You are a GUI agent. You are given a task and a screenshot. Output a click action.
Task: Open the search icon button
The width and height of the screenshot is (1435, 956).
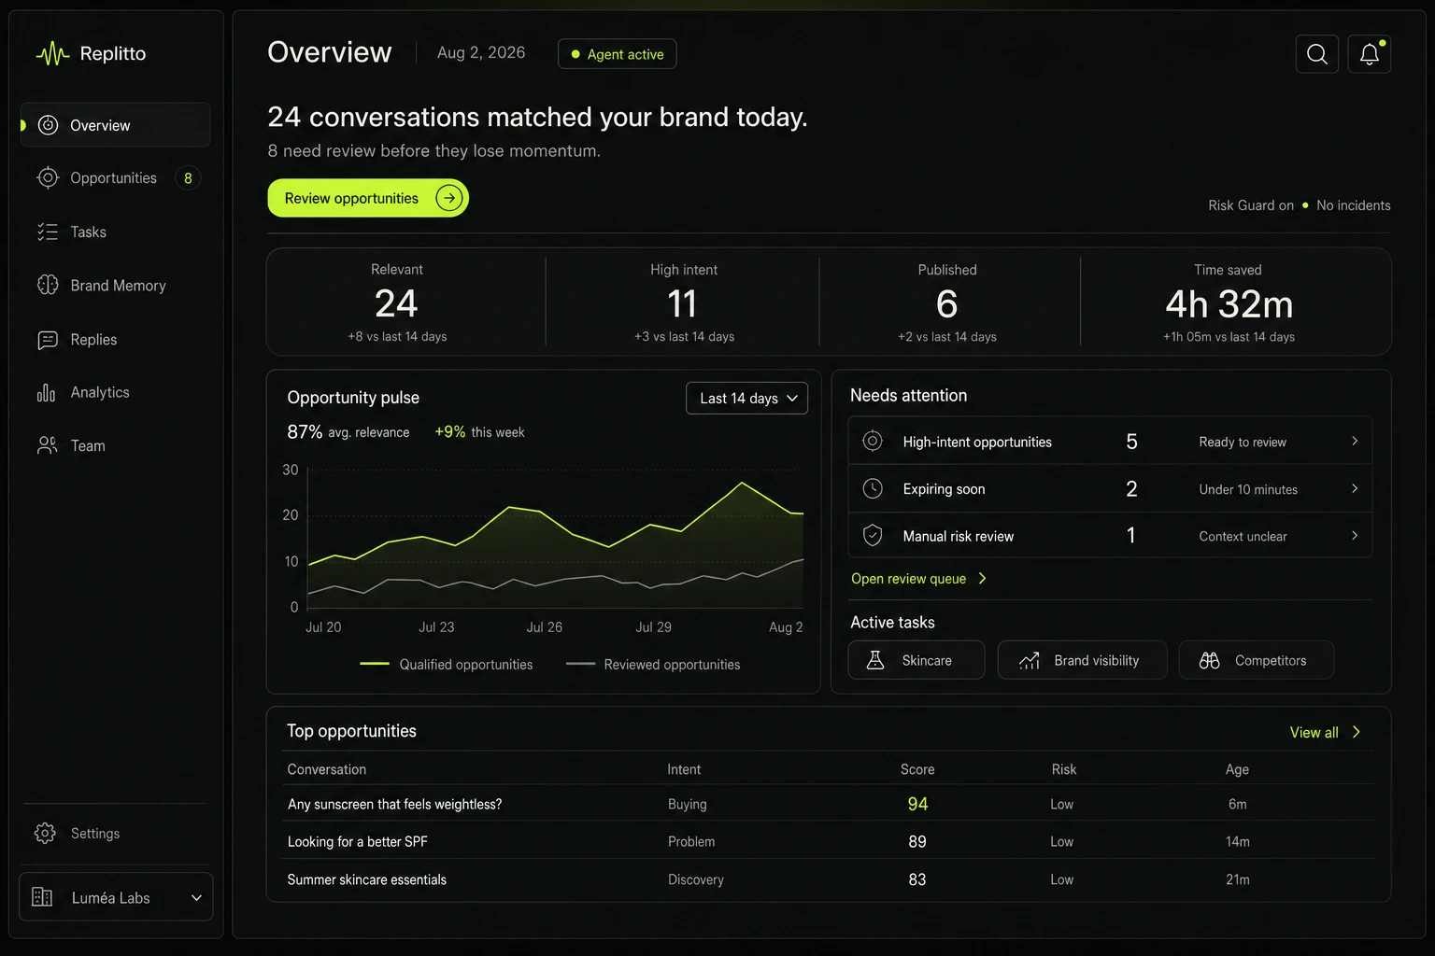(x=1317, y=54)
